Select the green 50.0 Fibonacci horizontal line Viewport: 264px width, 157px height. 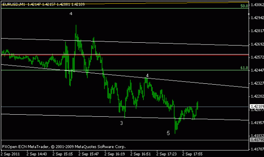click(125, 8)
